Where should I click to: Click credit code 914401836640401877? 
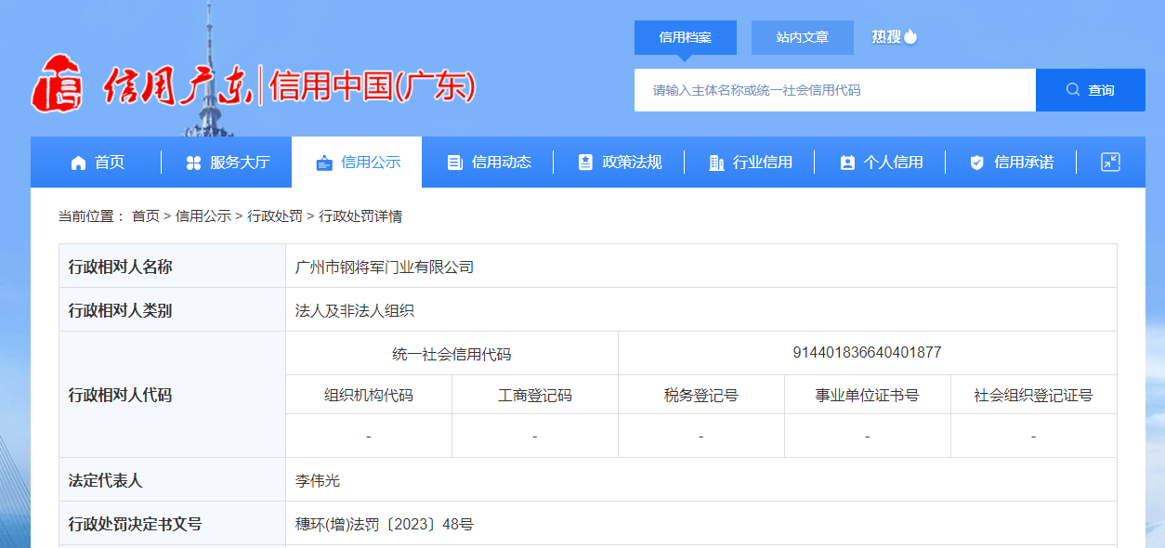867,353
